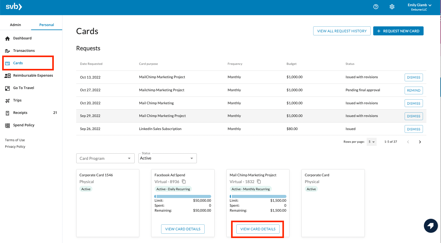Click the Cards icon in sidebar

(x=7, y=63)
